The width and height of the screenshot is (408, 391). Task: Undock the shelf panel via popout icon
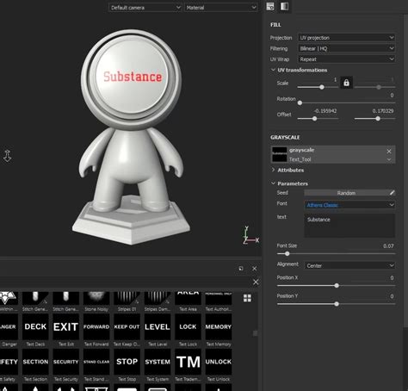coord(241,269)
